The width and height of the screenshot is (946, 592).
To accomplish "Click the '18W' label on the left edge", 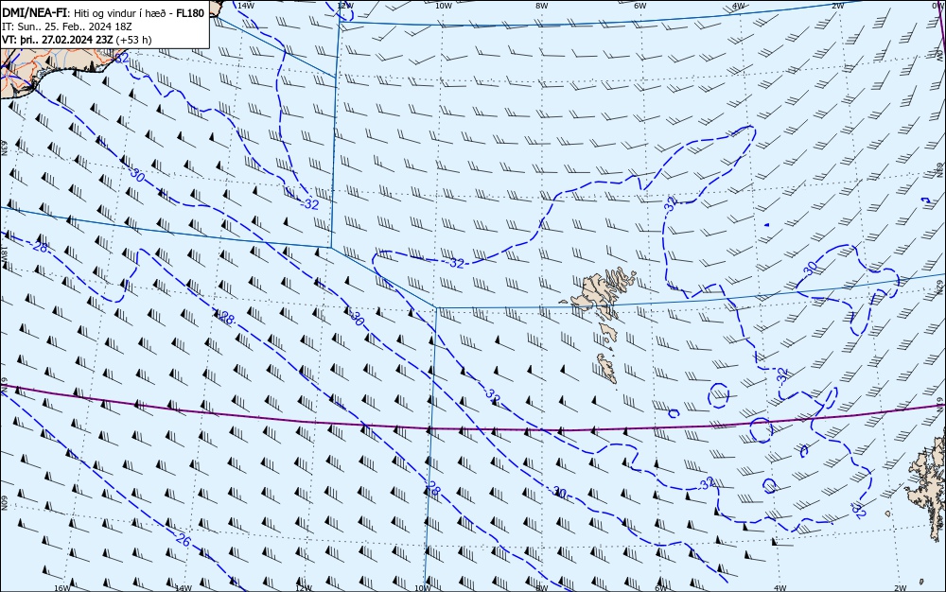I will (4, 253).
